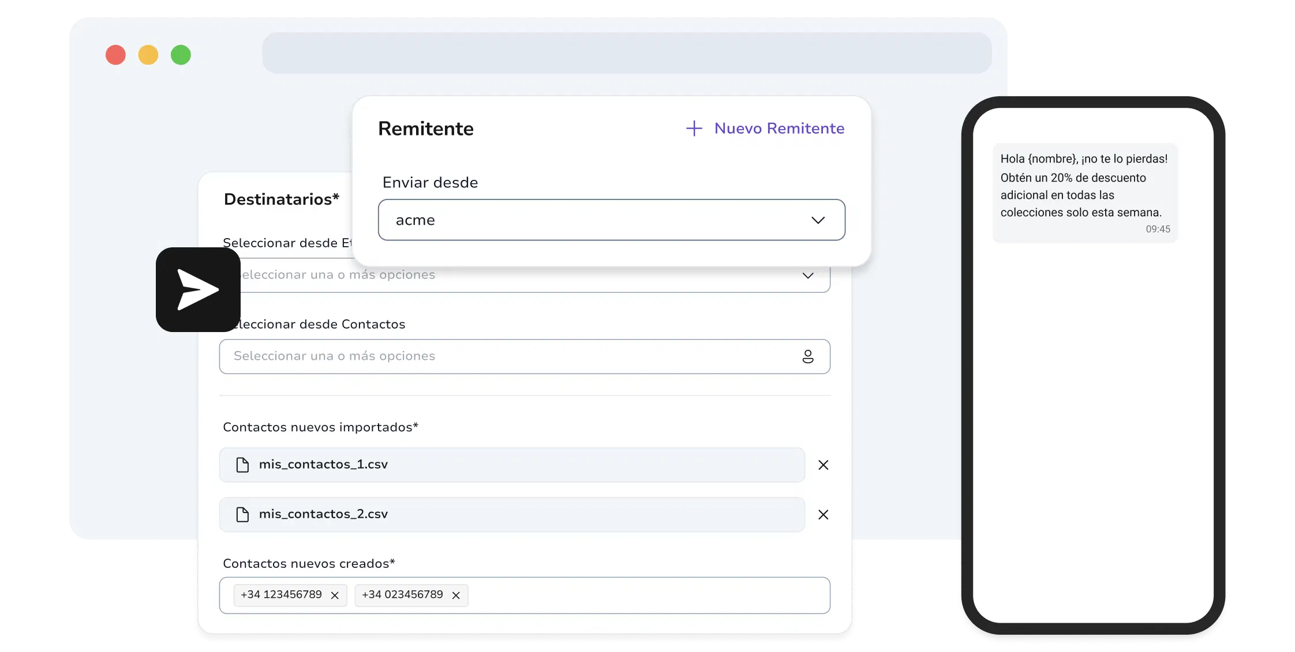The image size is (1295, 652).
Task: Click the 09:45 timestamp in phone message
Action: click(1158, 229)
